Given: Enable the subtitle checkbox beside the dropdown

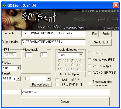Looking at the screenshot, I should tap(27, 78).
